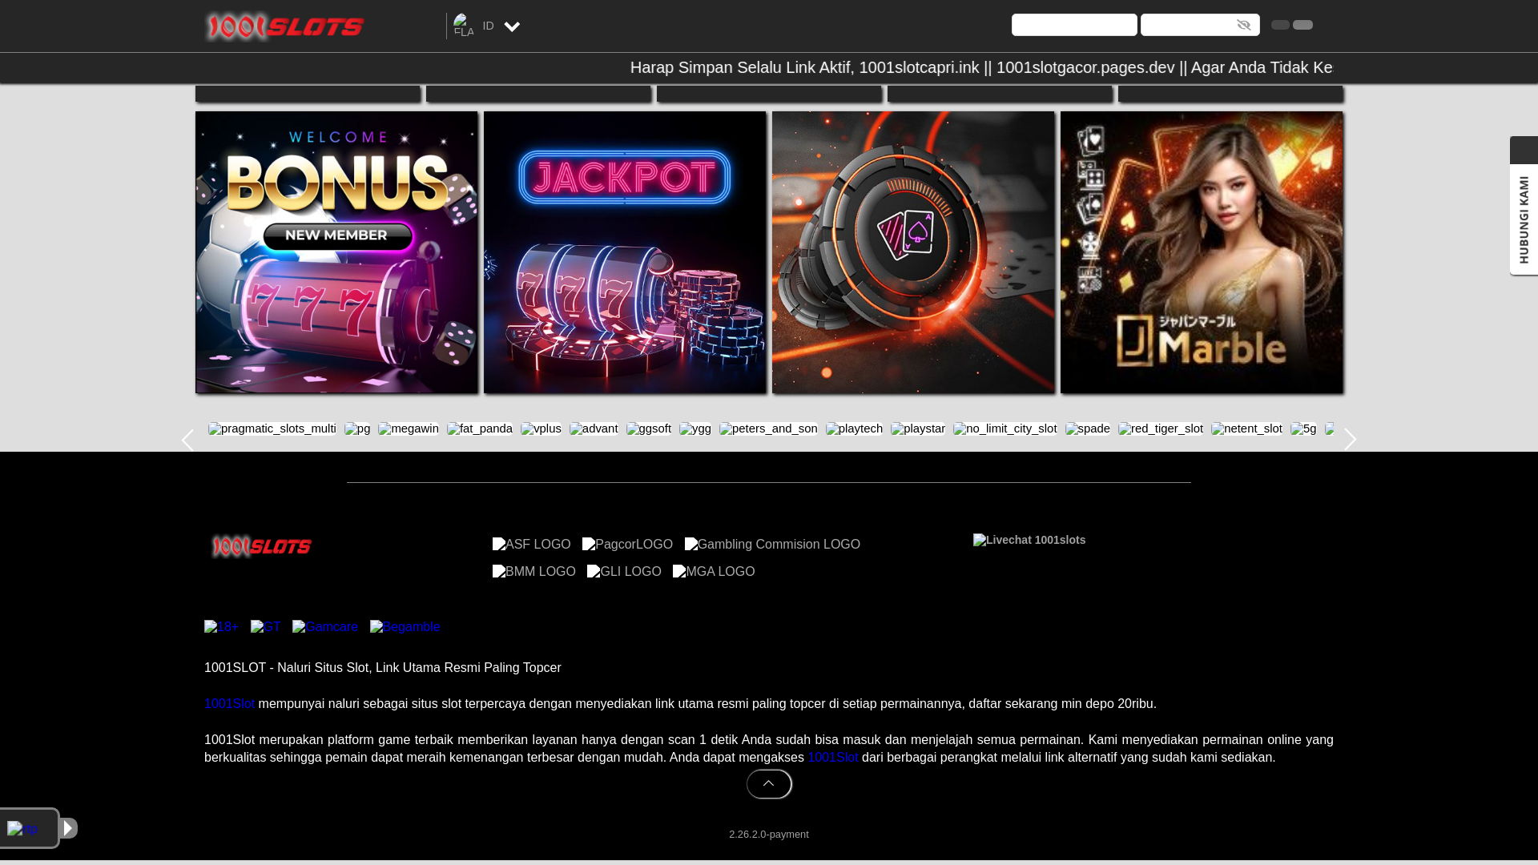1538x865 pixels.
Task: Select the netent_slot provider logo
Action: coord(1246,428)
